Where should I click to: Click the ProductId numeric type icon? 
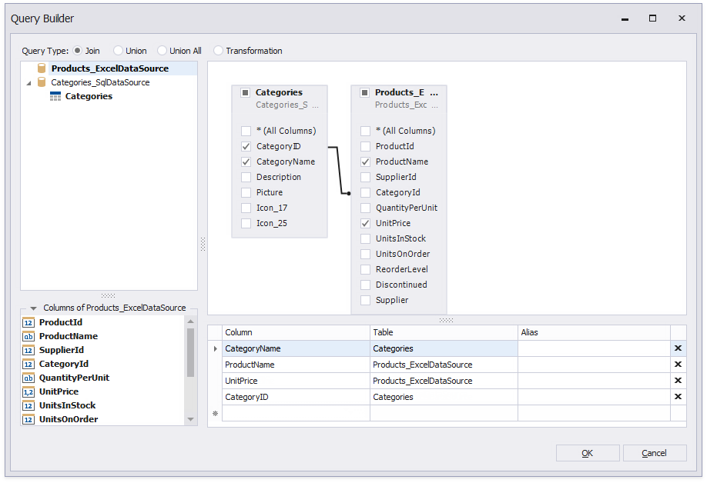tap(28, 323)
